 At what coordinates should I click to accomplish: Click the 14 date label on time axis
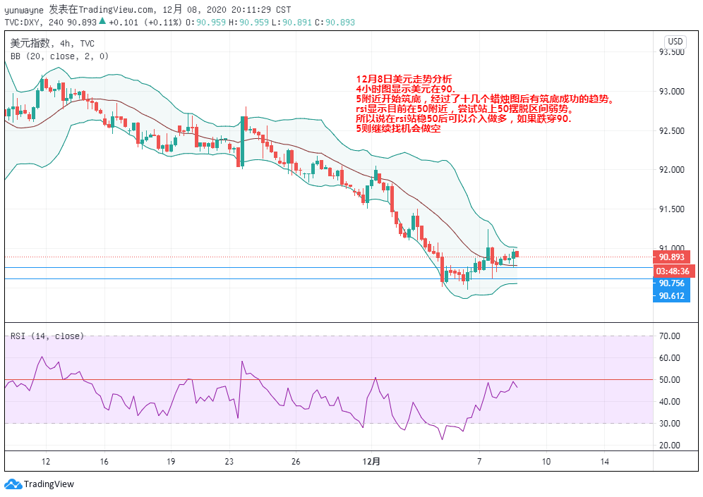[x=604, y=462]
